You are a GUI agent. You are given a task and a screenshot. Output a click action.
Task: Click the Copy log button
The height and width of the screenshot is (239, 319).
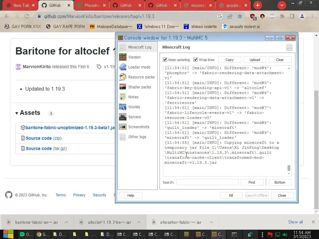(230, 60)
